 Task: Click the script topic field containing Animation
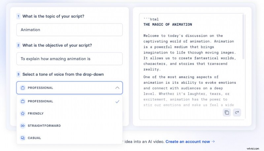tap(70, 30)
